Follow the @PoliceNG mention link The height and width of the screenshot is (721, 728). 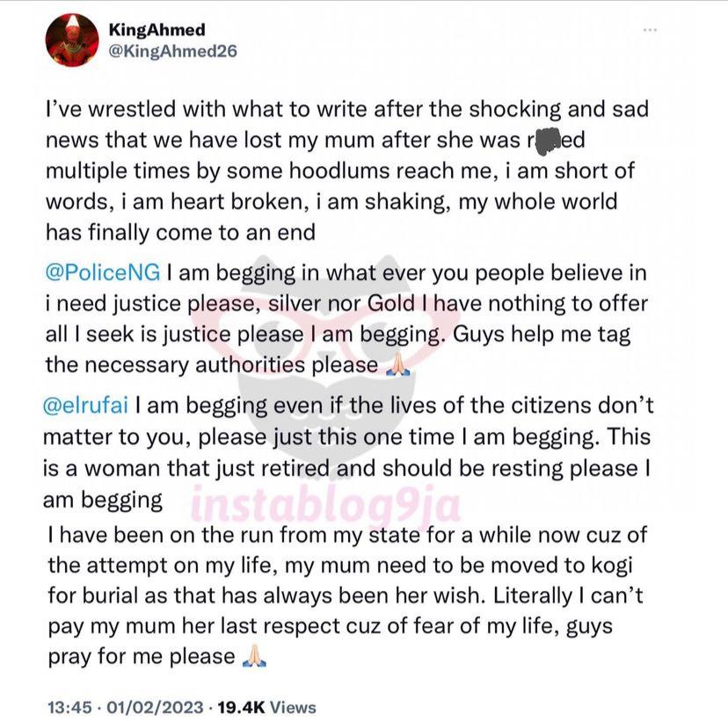click(x=103, y=272)
